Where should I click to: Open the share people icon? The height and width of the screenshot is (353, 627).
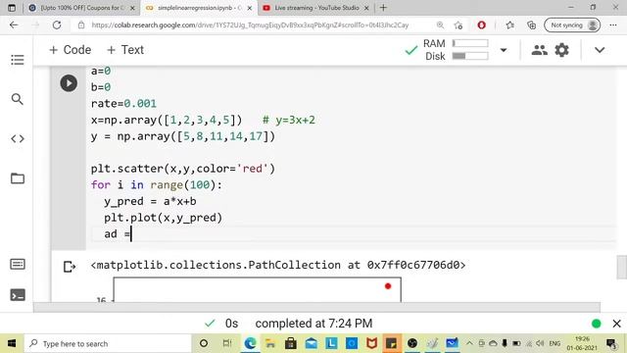(539, 50)
